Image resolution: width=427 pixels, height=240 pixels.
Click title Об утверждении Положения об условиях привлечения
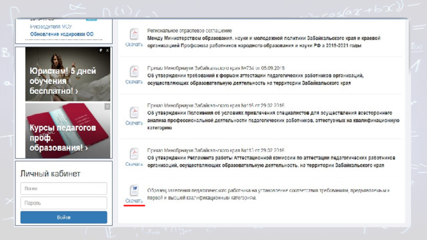tap(274, 120)
